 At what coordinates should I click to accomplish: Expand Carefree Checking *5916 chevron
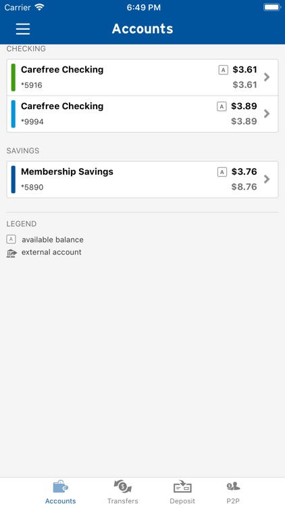pos(267,77)
